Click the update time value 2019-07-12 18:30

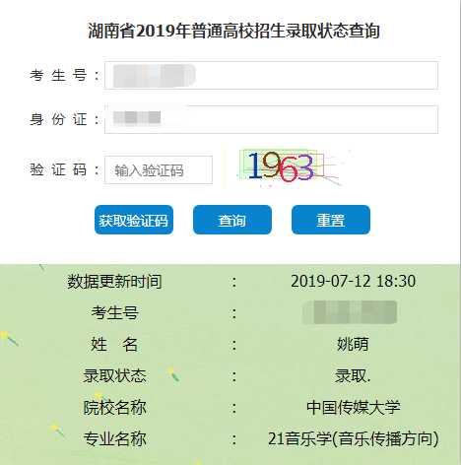353,281
